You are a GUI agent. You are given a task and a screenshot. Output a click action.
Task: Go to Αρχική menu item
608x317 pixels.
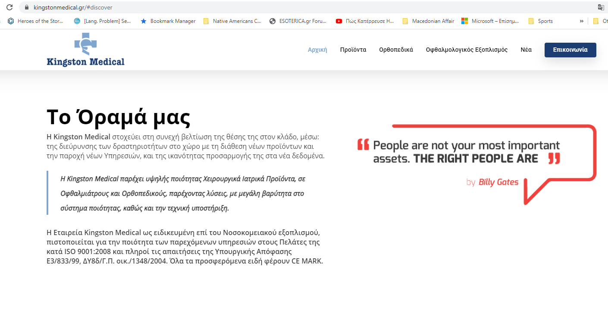(x=317, y=50)
